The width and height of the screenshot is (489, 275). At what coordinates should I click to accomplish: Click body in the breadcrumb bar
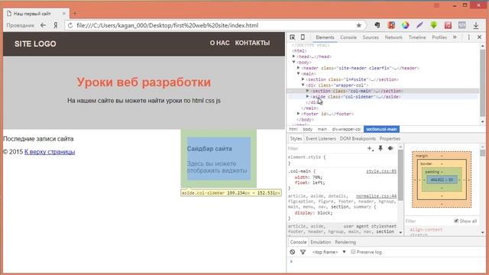point(307,129)
